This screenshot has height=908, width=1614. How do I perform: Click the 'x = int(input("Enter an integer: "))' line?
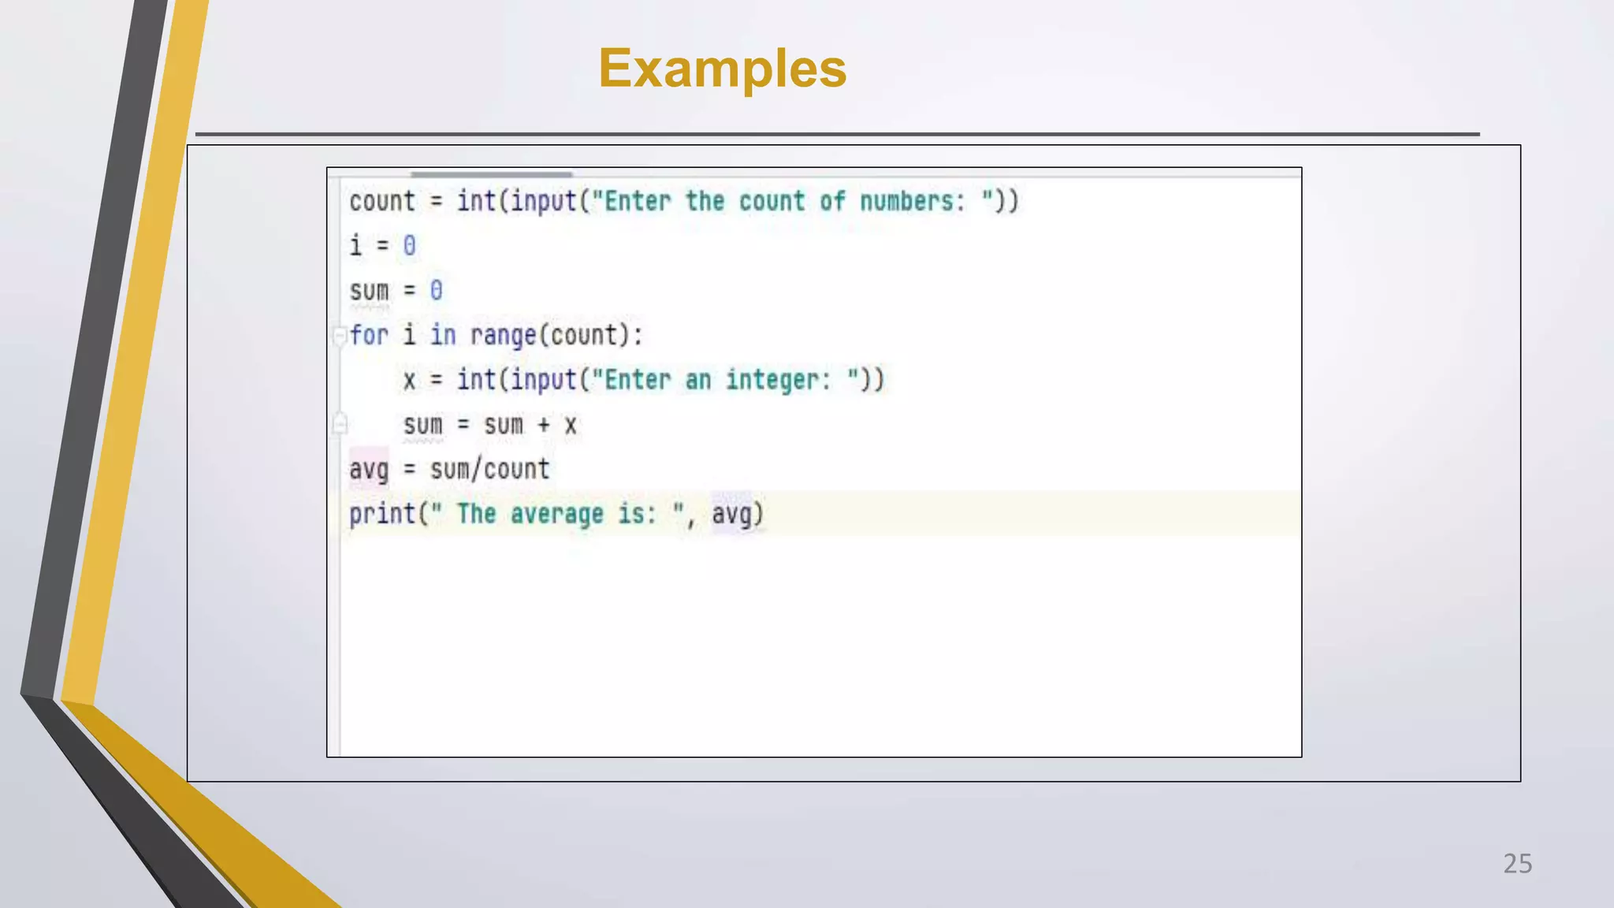tap(644, 380)
